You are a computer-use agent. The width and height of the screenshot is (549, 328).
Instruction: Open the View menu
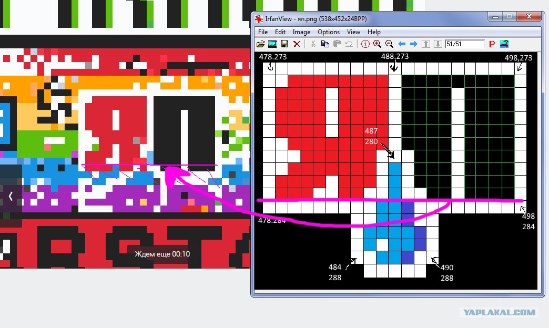(x=353, y=32)
